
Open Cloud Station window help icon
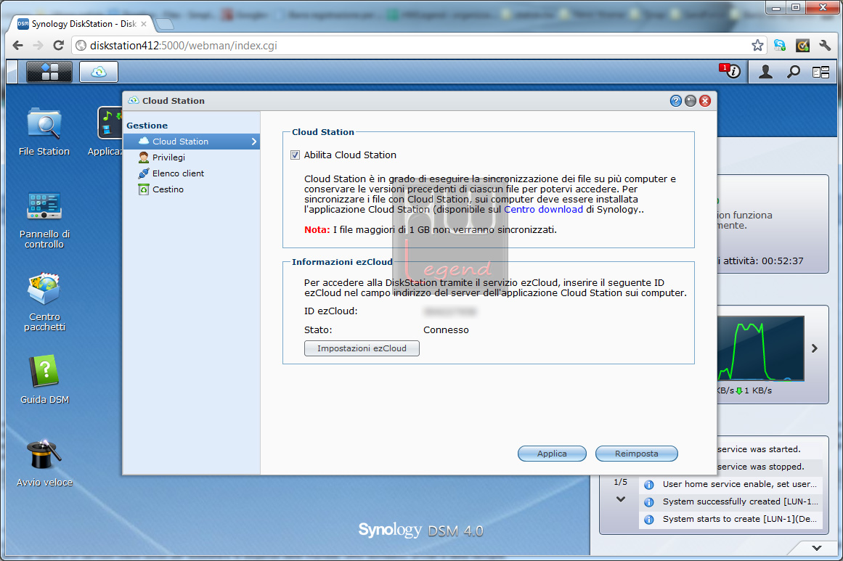point(676,100)
